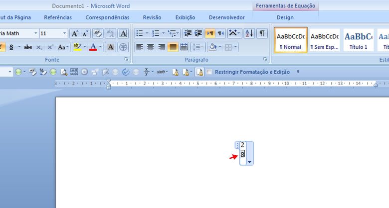This screenshot has width=389, height=208.
Task: Apply paragraph shading bucket
Action: point(213,47)
